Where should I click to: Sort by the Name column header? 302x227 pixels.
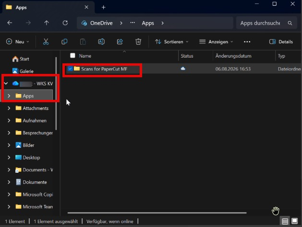85,56
